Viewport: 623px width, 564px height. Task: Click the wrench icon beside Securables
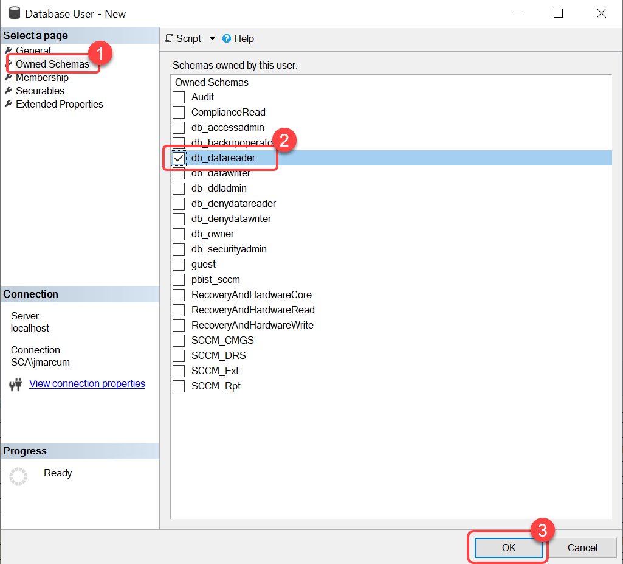[9, 91]
